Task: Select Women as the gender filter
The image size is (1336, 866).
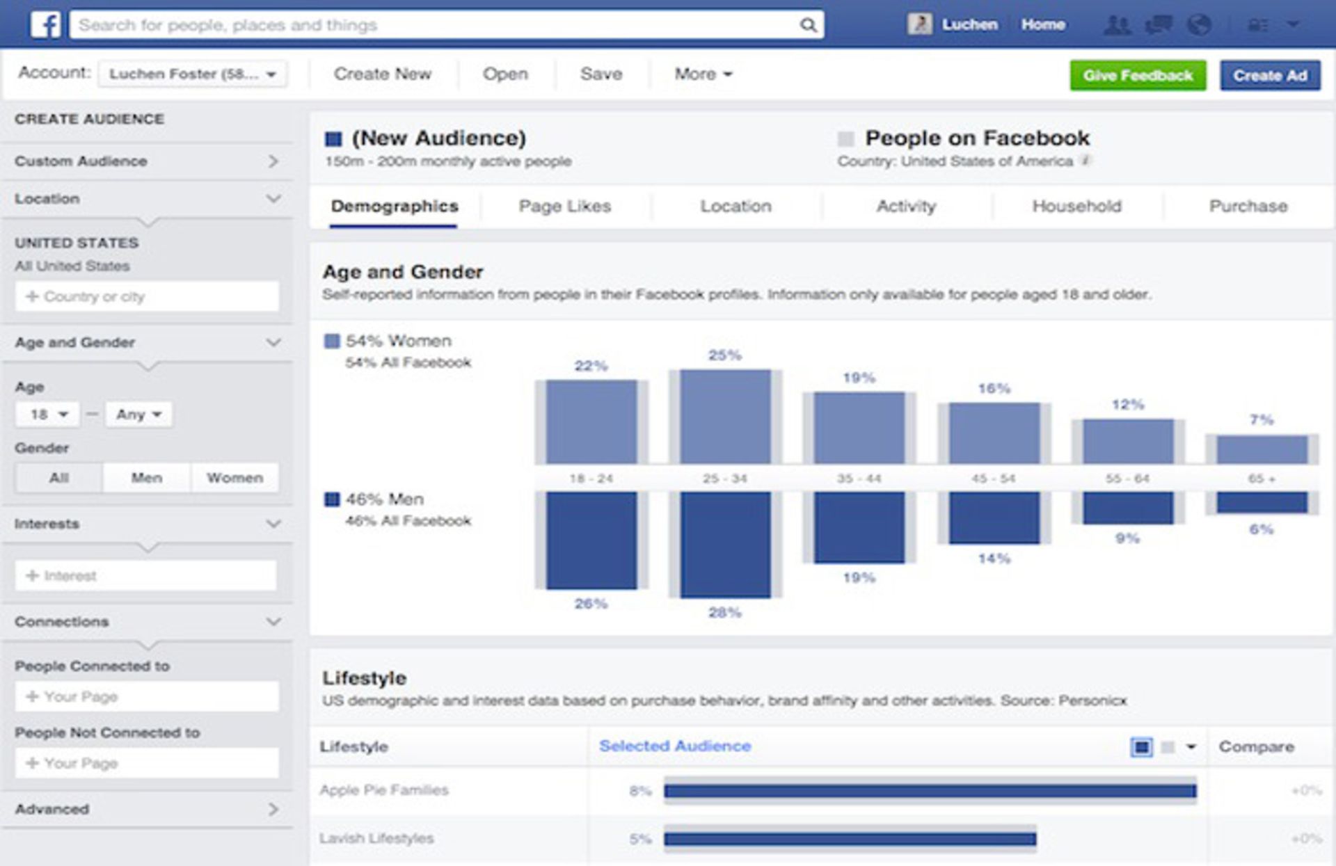Action: [x=234, y=478]
